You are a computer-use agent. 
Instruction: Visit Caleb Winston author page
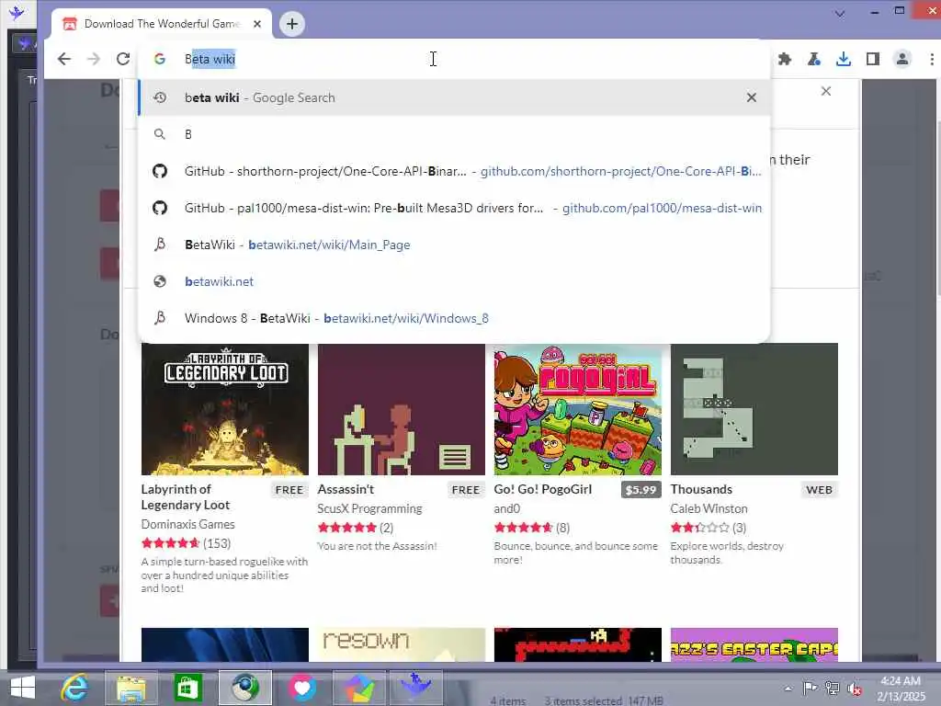click(x=709, y=508)
